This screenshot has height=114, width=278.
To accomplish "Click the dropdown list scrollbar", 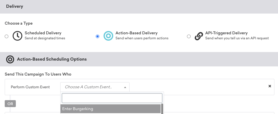I will tap(162, 109).
